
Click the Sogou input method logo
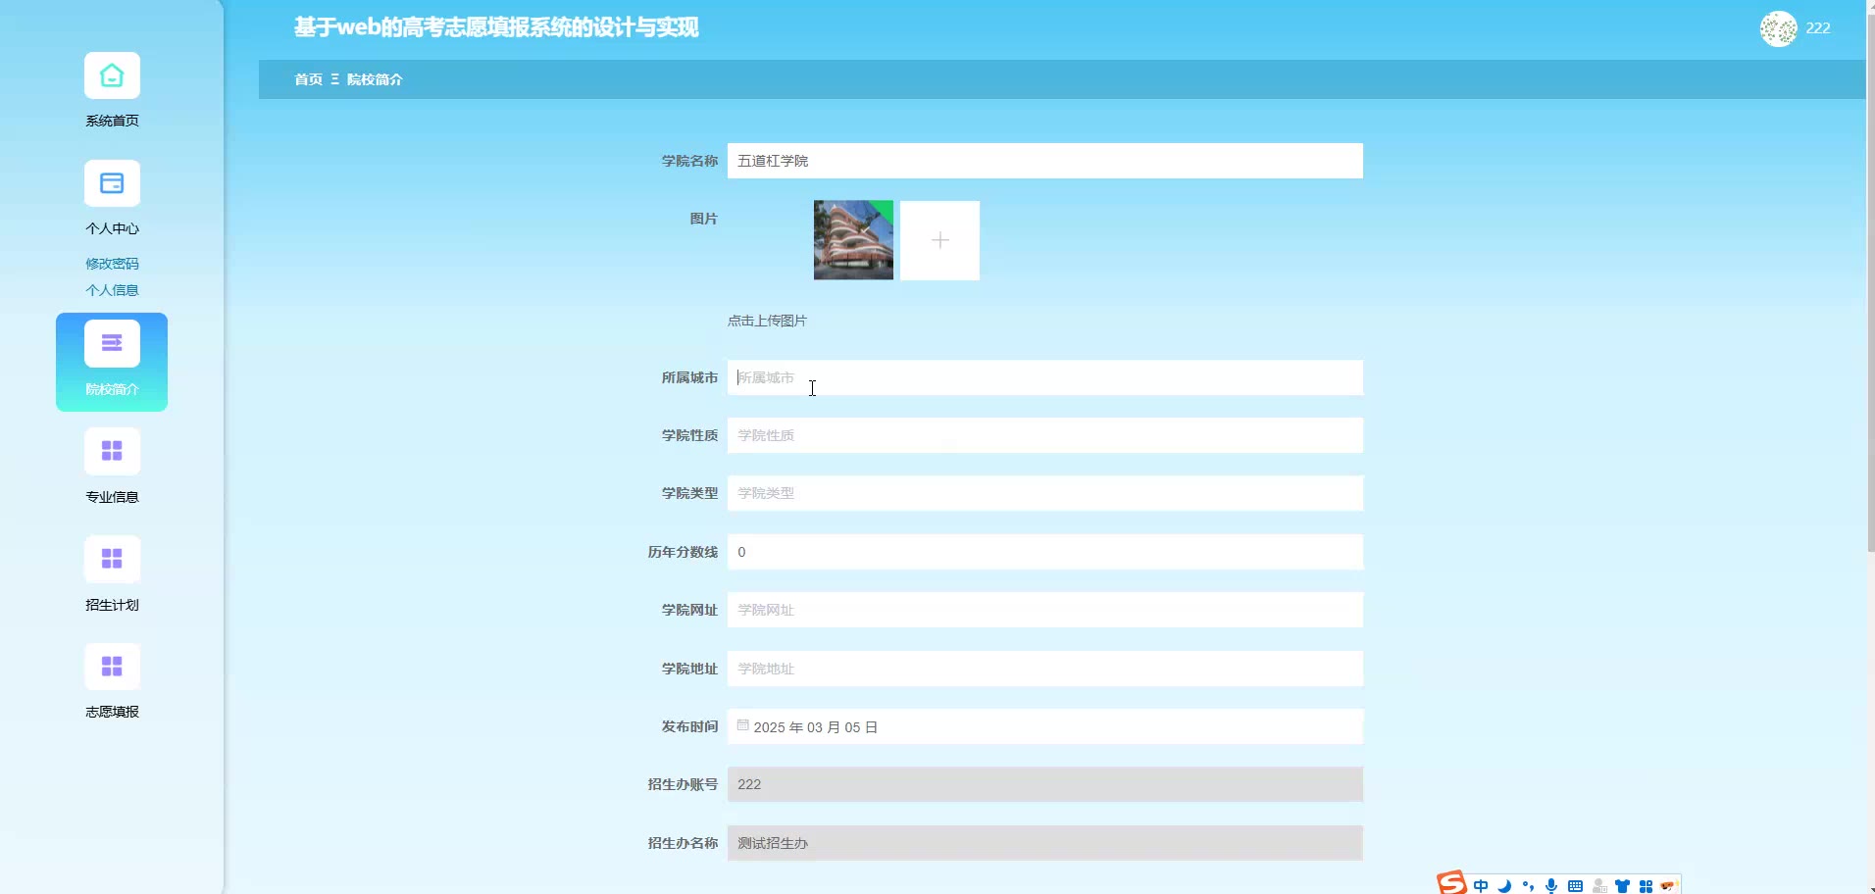tap(1451, 883)
